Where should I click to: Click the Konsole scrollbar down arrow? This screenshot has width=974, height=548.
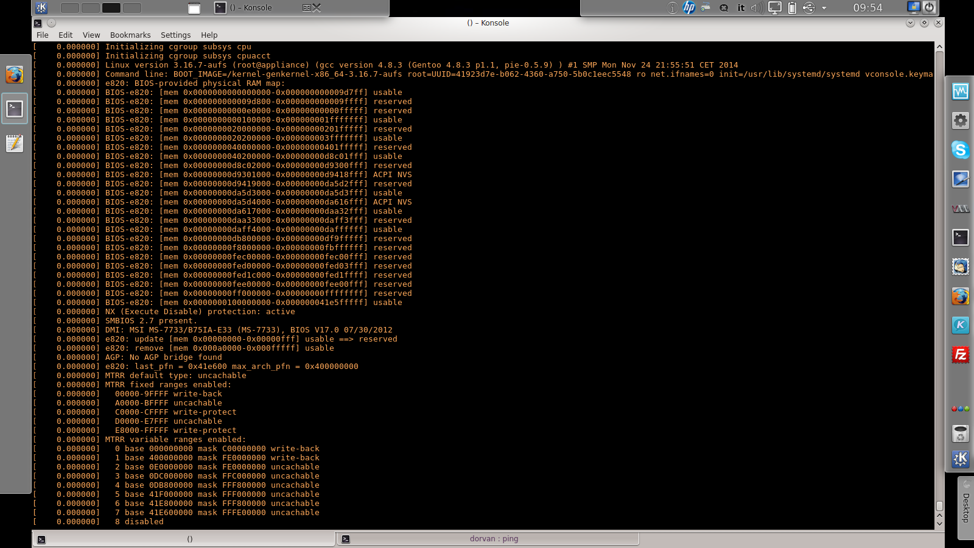tap(938, 524)
